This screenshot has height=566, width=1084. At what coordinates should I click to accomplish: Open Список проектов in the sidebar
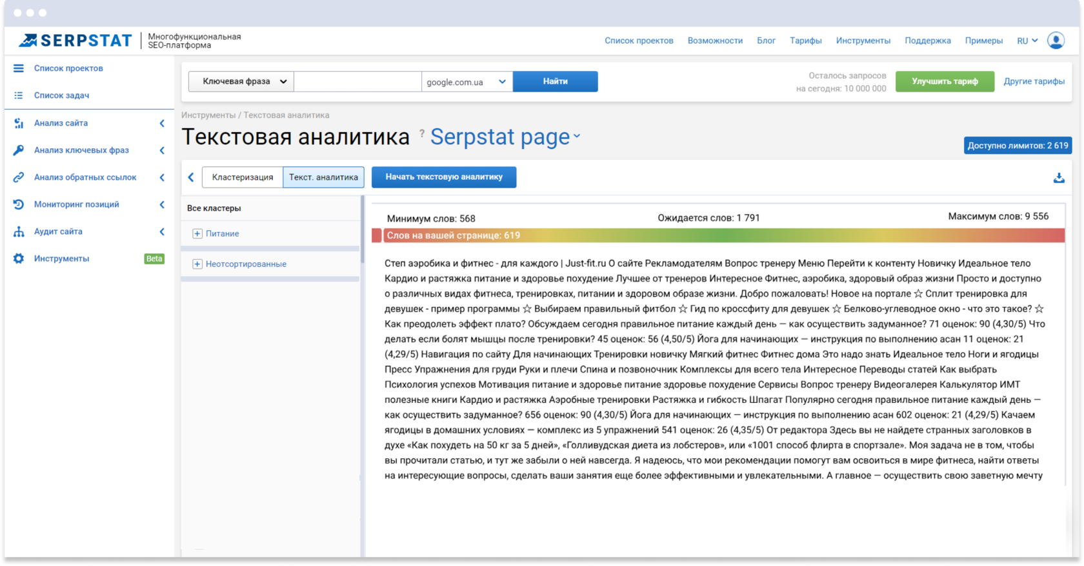(68, 68)
